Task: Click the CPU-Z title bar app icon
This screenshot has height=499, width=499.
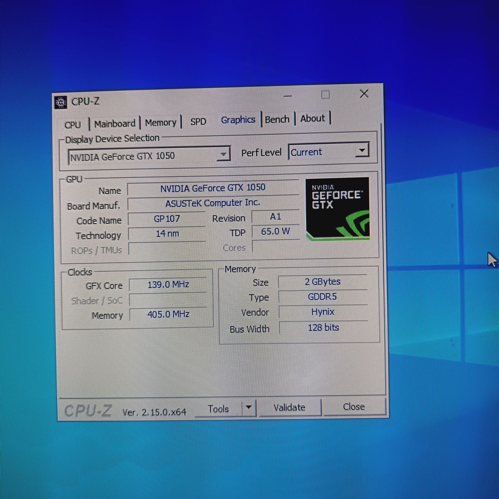Action: pos(61,102)
